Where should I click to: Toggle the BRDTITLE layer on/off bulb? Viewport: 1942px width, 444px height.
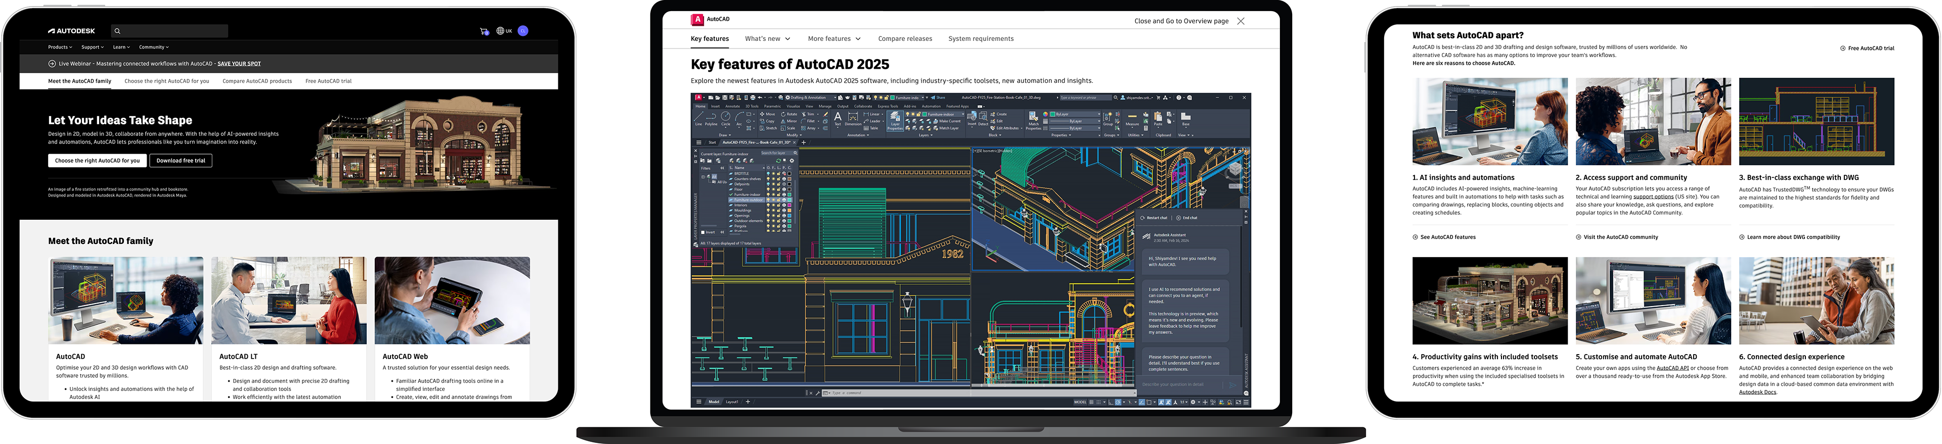pos(768,174)
